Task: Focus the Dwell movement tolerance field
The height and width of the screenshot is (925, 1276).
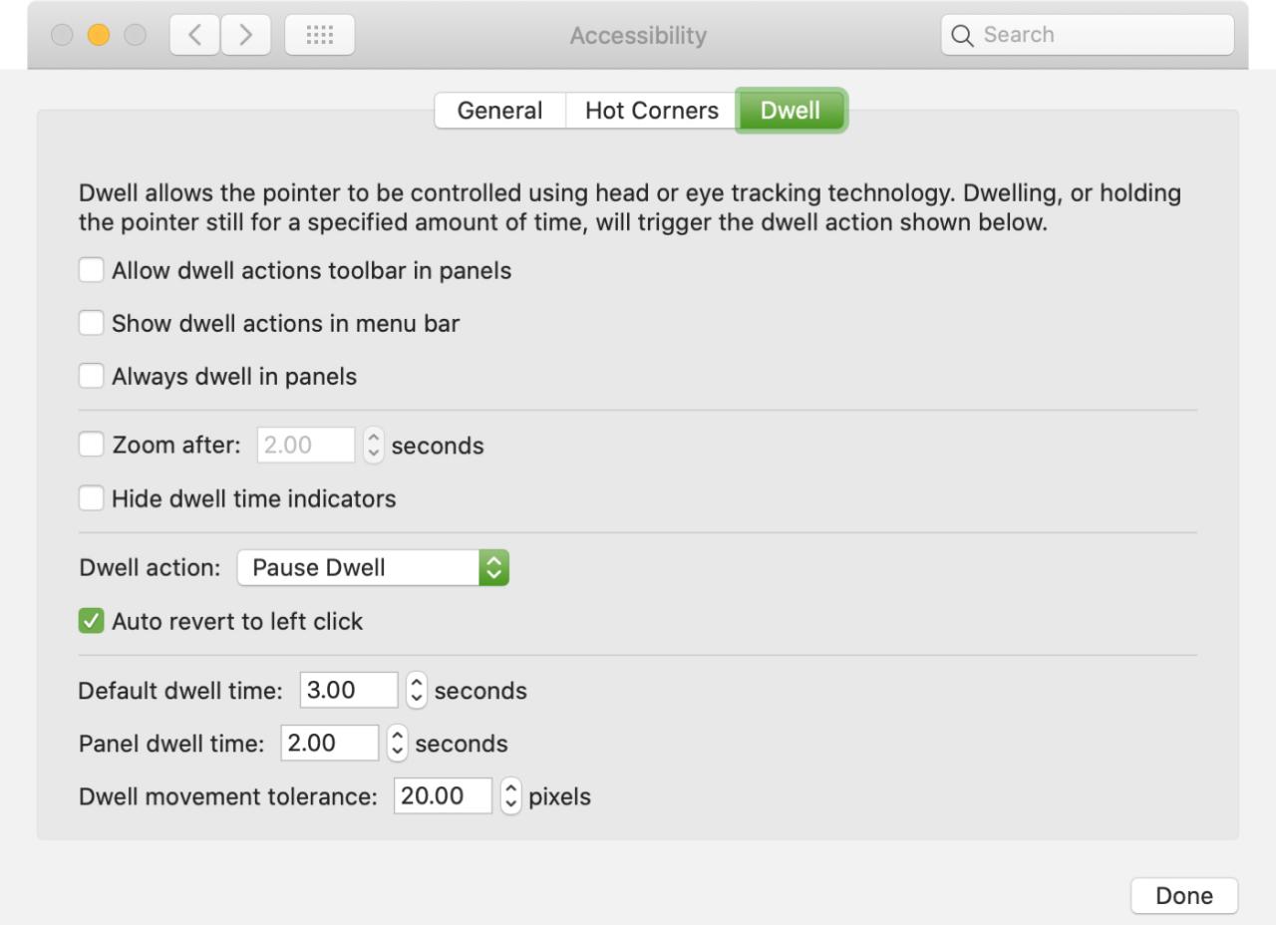Action: [443, 796]
